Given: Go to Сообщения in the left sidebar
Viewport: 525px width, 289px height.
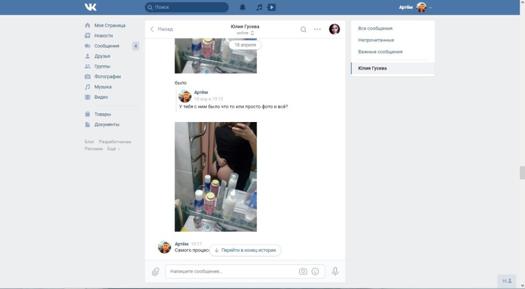Looking at the screenshot, I should [x=106, y=46].
